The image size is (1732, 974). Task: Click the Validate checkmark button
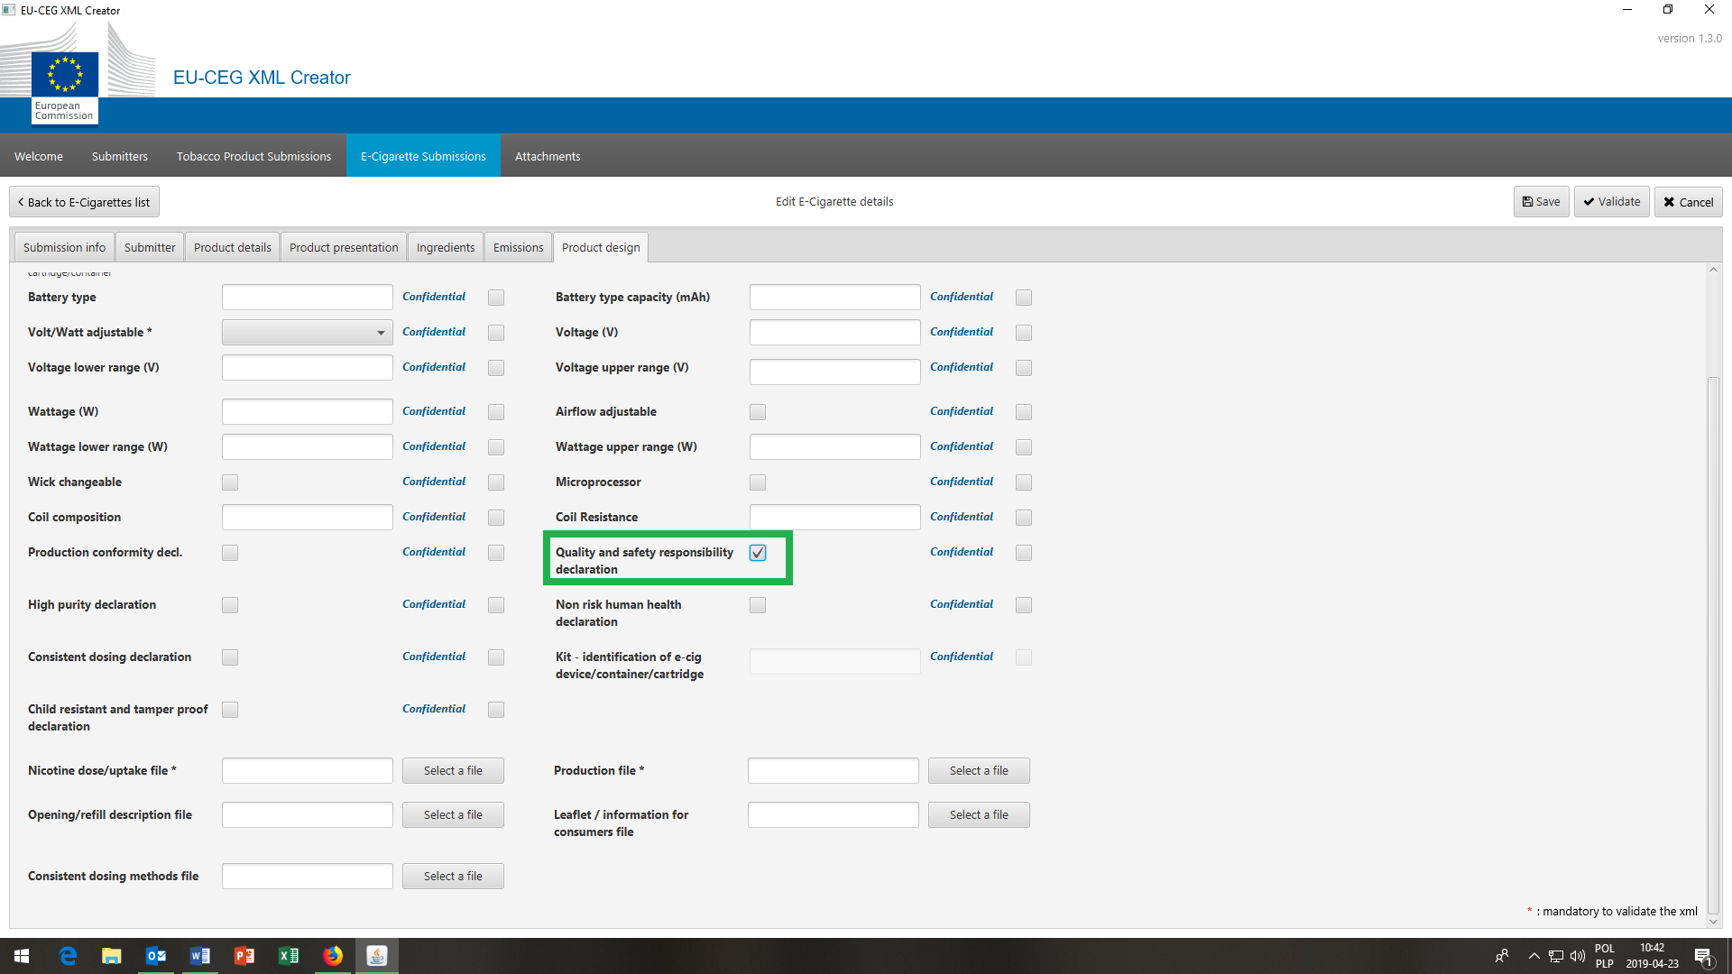tap(1611, 202)
